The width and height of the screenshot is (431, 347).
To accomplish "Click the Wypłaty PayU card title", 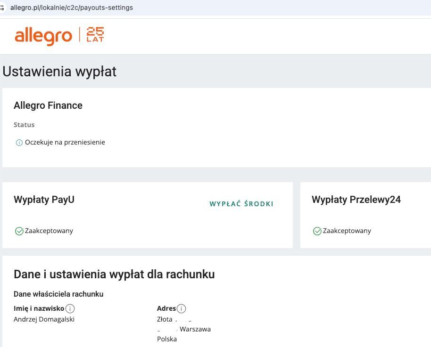I will (x=44, y=199).
